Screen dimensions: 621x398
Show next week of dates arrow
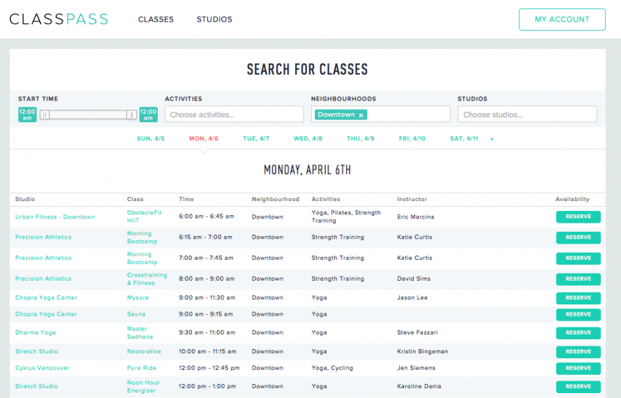(x=492, y=139)
